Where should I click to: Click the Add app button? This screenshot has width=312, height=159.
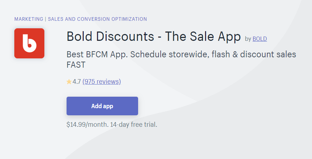(x=102, y=106)
